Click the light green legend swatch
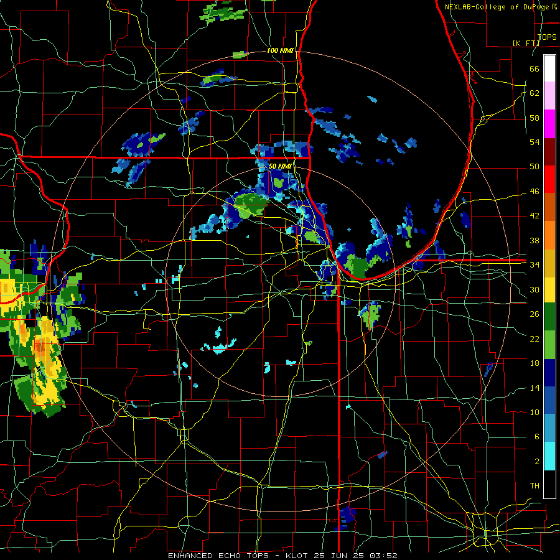The width and height of the screenshot is (560, 560). [x=549, y=345]
